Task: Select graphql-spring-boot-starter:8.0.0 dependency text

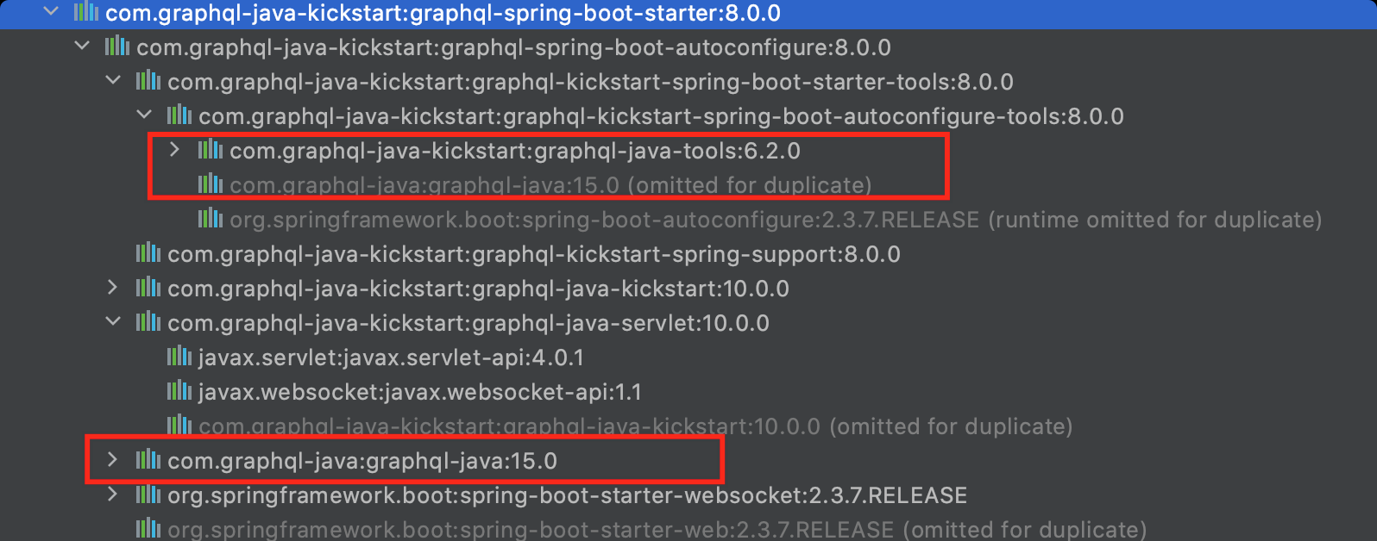Action: pos(443,13)
